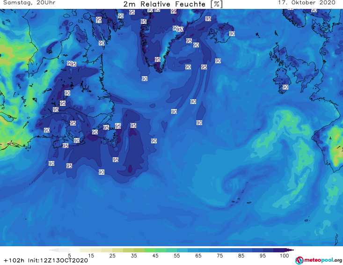Click the legend value 85

(x=241, y=255)
